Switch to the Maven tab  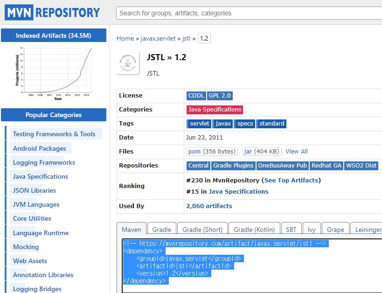[x=132, y=230]
